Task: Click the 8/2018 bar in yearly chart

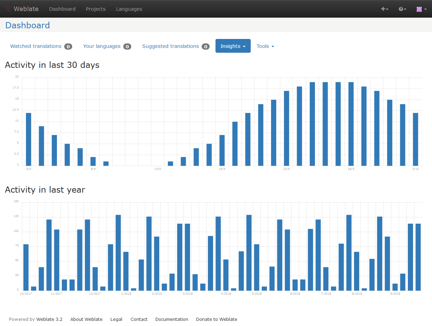Action: pyautogui.click(x=357, y=271)
